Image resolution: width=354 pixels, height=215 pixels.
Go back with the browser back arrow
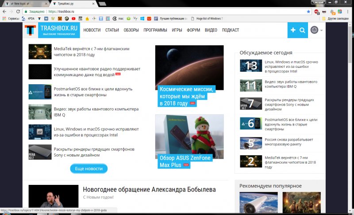coord(4,12)
